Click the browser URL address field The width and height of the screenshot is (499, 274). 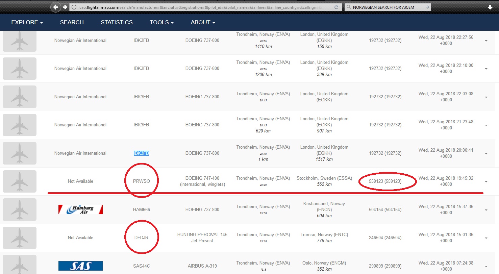(203, 7)
